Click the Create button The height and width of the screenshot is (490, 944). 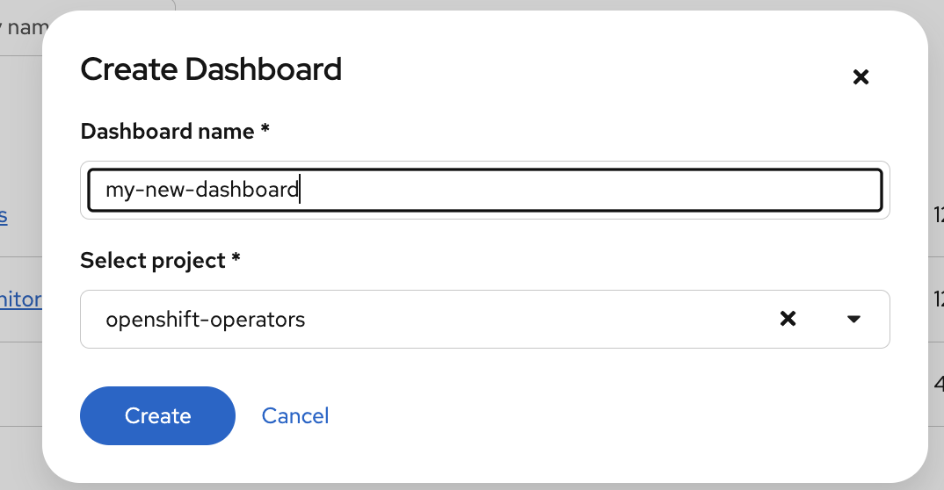click(x=157, y=415)
